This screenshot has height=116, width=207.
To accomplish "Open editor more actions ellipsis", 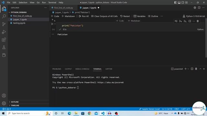I will tap(203, 8).
